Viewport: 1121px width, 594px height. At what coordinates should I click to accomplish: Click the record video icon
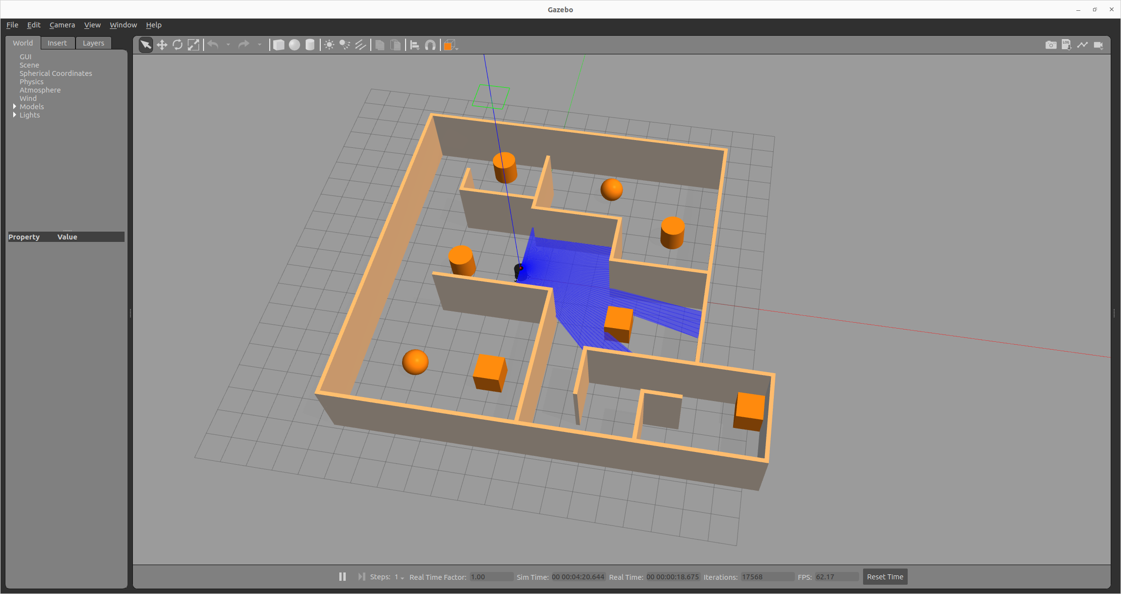click(1098, 45)
